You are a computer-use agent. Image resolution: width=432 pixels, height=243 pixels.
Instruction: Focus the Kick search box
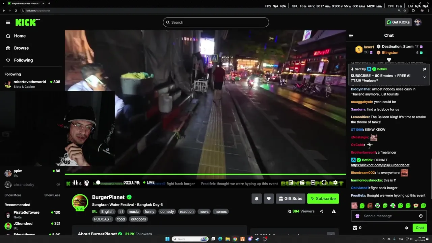point(216,22)
